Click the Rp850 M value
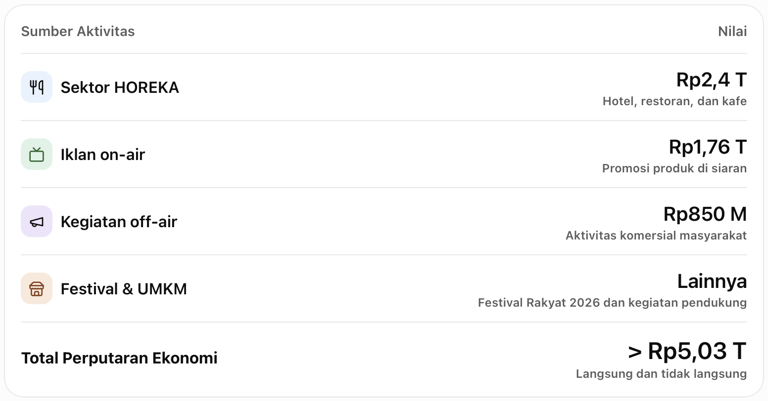Image resolution: width=768 pixels, height=401 pixels. point(705,214)
